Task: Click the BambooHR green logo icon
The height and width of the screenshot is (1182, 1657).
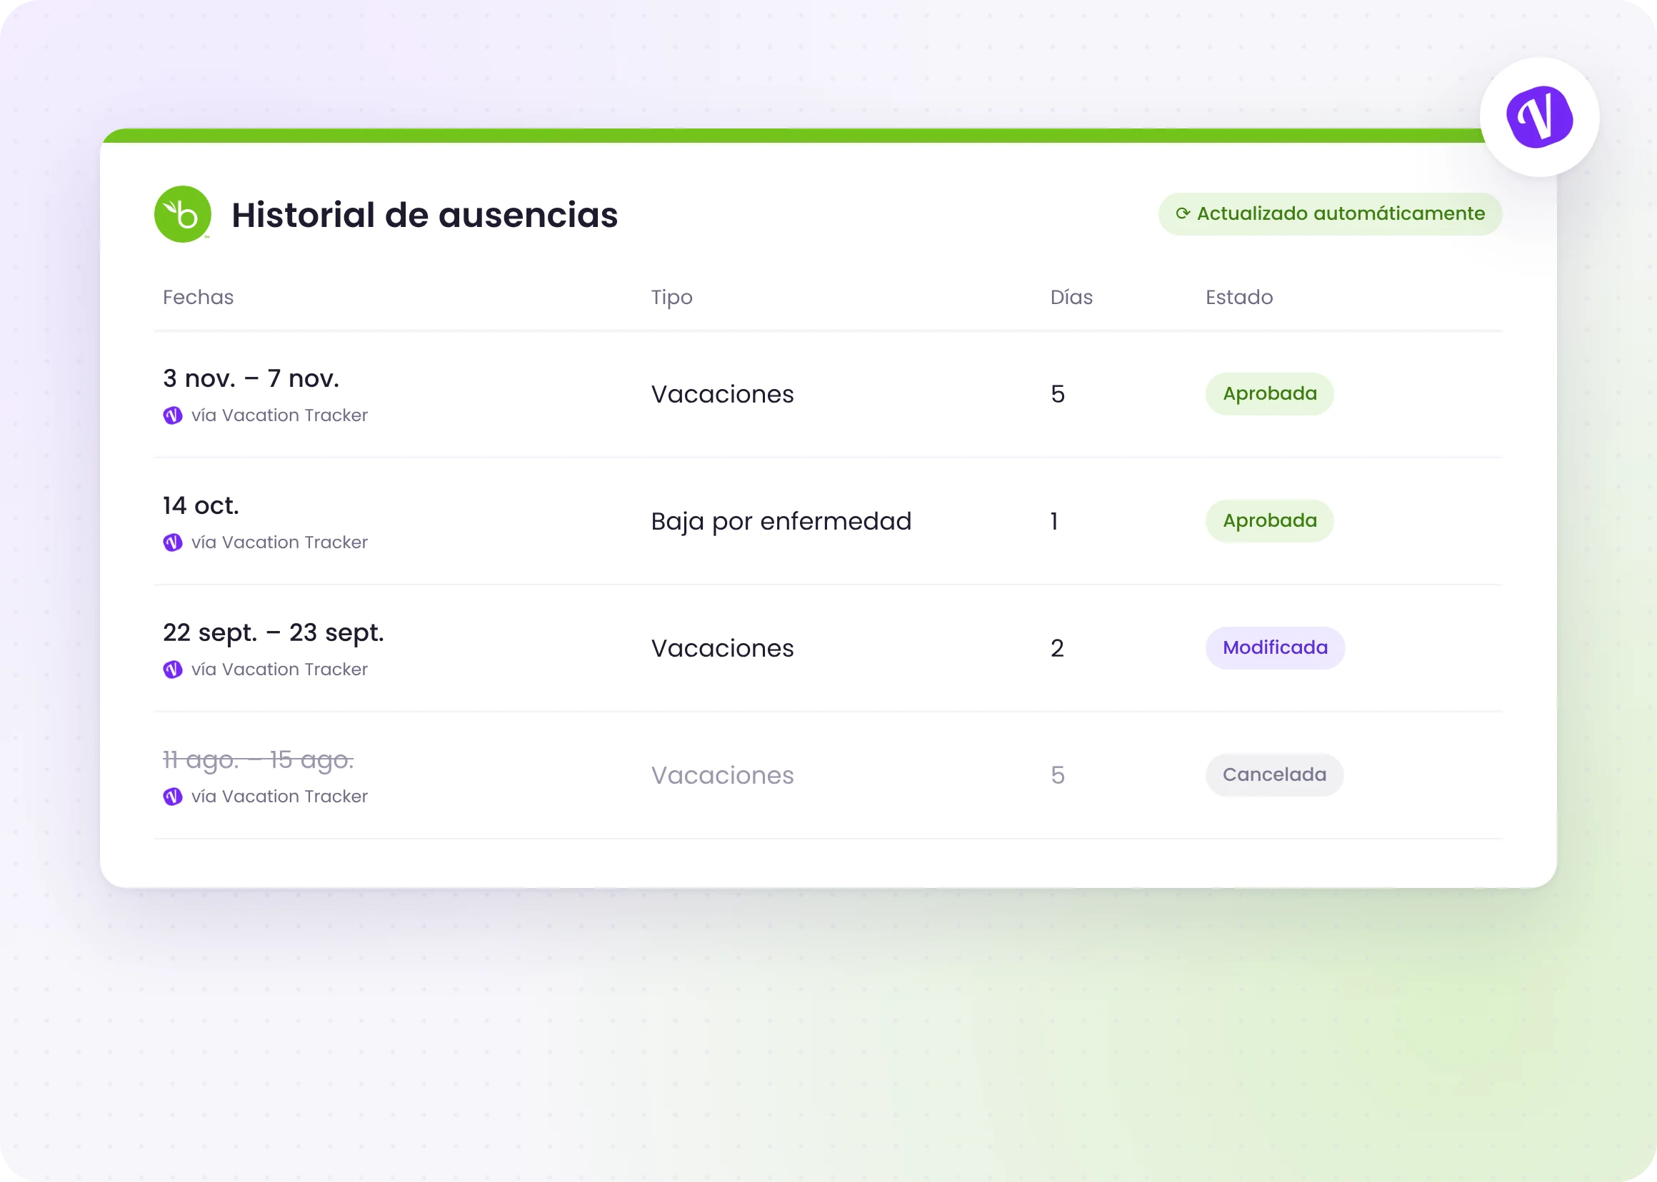Action: click(182, 214)
